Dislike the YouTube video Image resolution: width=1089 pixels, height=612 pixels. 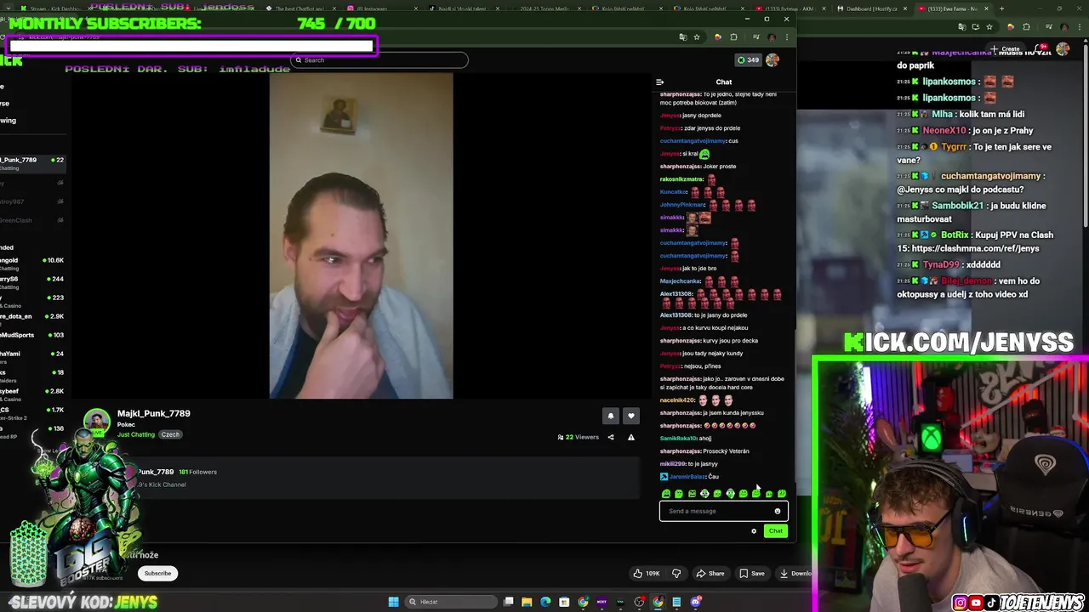676,574
